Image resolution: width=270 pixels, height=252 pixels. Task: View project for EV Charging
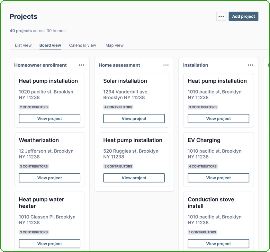pyautogui.click(x=219, y=178)
